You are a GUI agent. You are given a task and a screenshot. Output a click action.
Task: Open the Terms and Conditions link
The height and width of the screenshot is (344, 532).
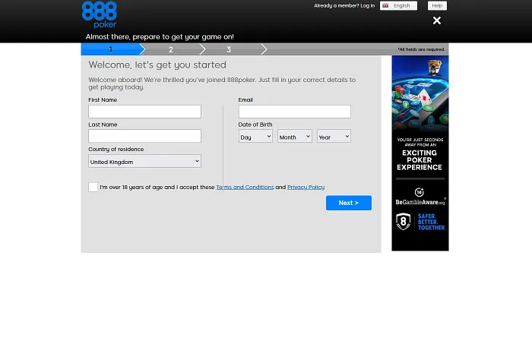click(245, 187)
